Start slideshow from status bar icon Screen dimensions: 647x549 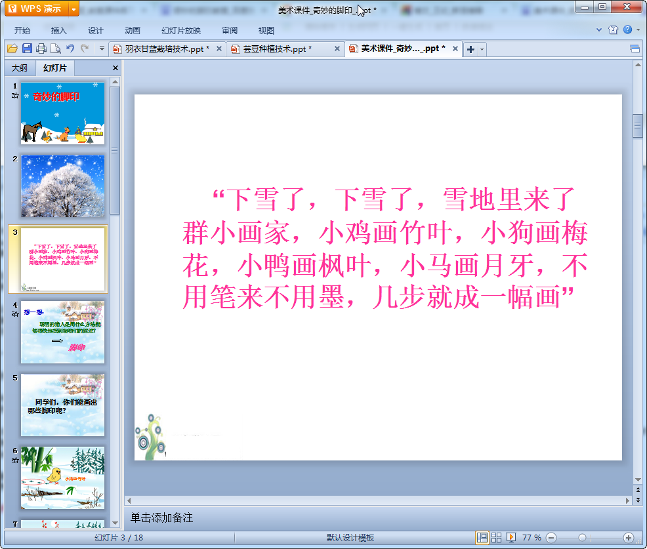pyautogui.click(x=511, y=537)
